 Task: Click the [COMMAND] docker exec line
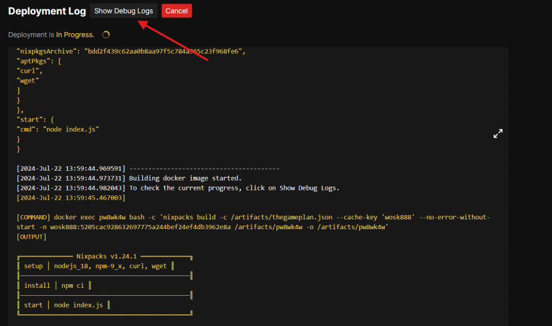[x=253, y=218]
